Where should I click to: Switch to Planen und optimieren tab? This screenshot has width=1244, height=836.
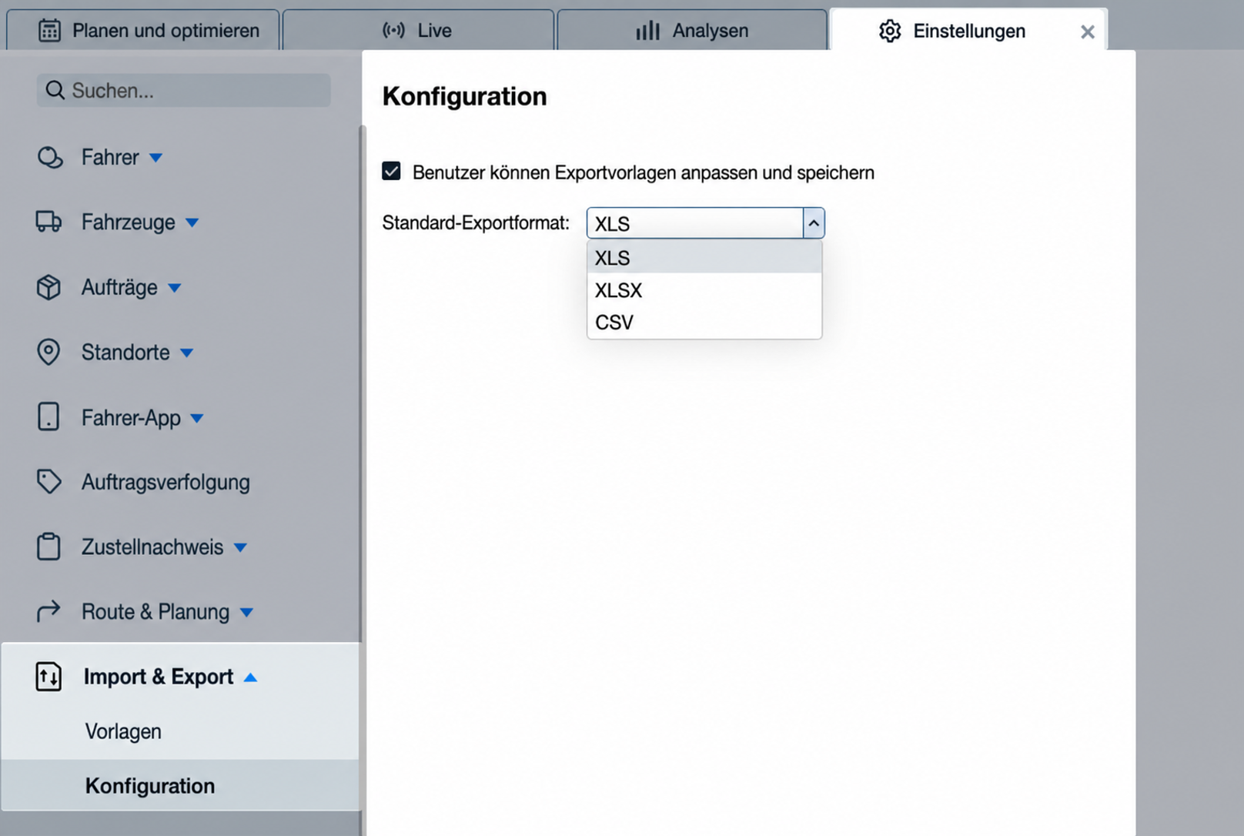click(142, 31)
